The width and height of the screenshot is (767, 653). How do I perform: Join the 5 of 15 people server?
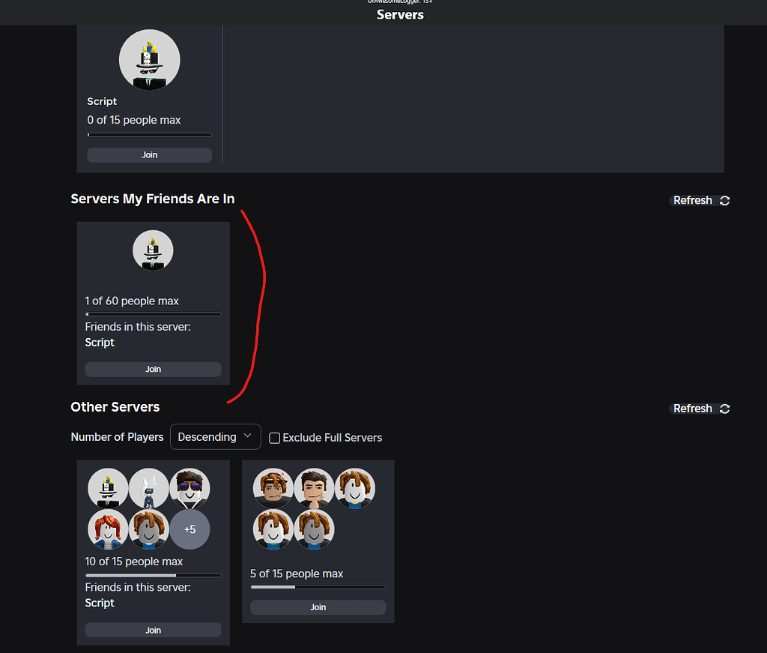[x=318, y=607]
